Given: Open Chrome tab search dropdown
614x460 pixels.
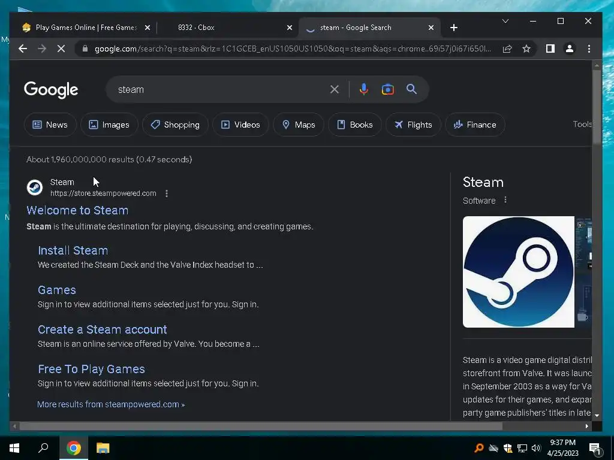Looking at the screenshot, I should pos(505,21).
